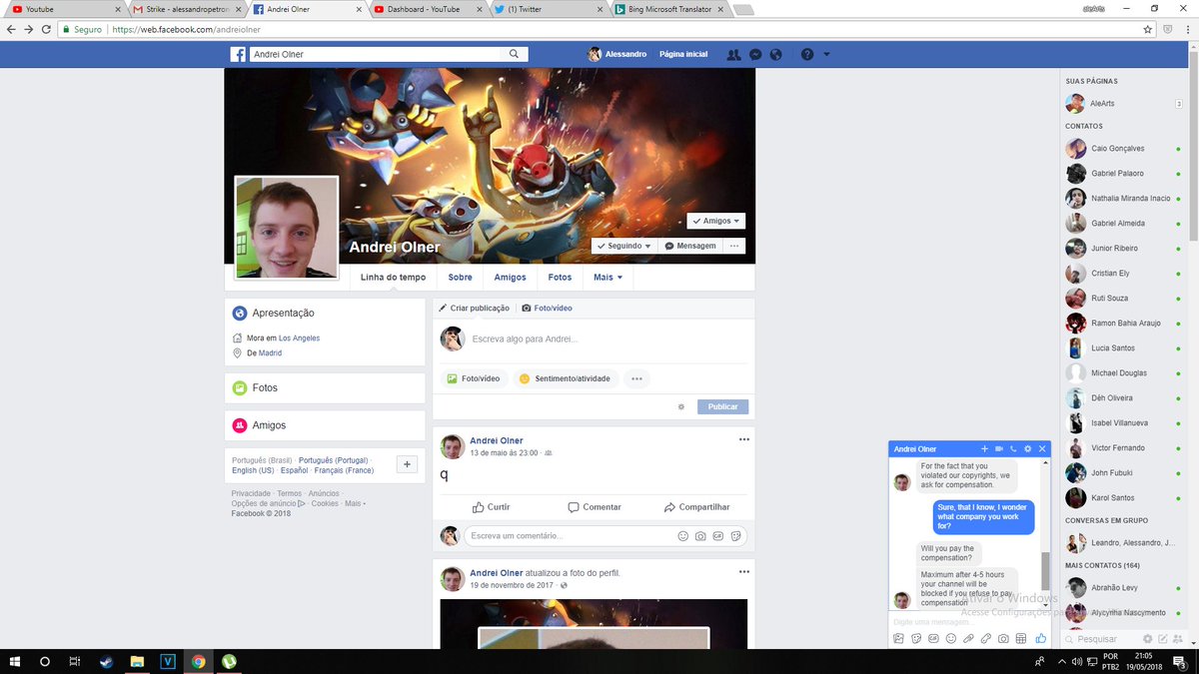The image size is (1199, 674).
Task: Send a thumbs-up like in chat
Action: coord(1041,638)
